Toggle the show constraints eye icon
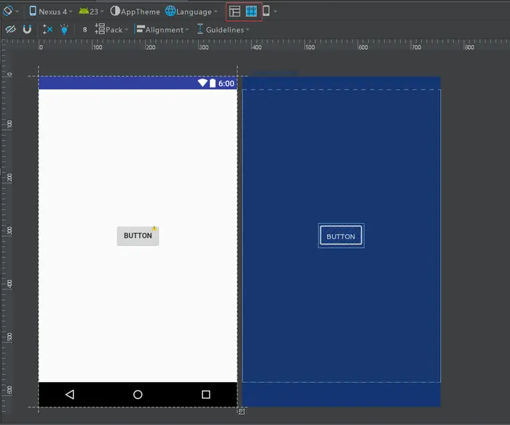The image size is (510, 425). coord(10,30)
